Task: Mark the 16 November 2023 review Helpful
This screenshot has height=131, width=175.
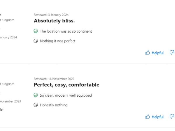Action: click(x=155, y=117)
